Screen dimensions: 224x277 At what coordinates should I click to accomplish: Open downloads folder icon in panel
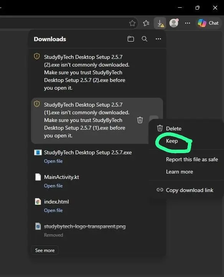[x=131, y=39]
